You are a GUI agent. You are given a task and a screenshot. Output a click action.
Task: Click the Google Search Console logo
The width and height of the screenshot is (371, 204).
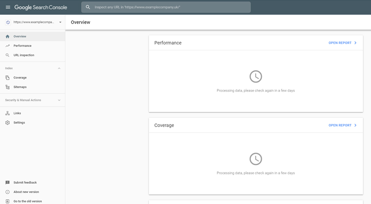41,7
